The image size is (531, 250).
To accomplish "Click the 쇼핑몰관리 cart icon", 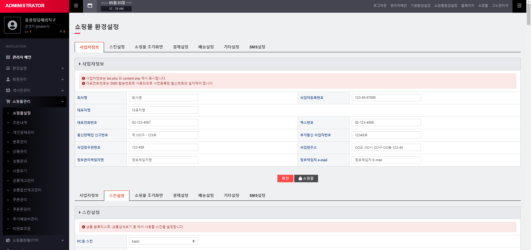I will pos(8,101).
